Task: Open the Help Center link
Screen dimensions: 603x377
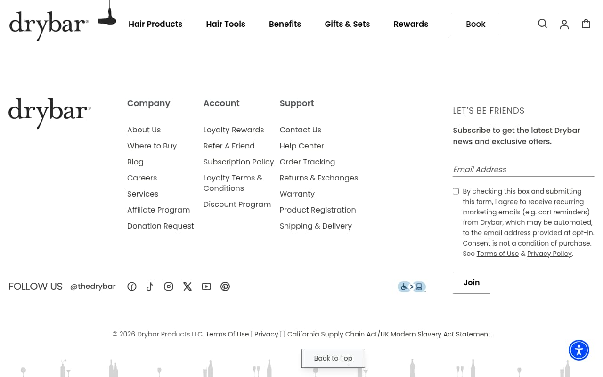Action: coord(302,146)
